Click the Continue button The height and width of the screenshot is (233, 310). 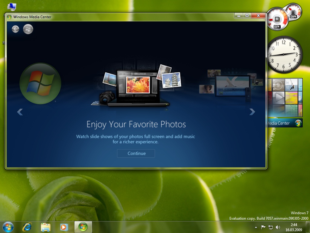pos(136,153)
